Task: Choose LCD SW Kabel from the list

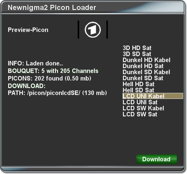Action: click(x=153, y=108)
